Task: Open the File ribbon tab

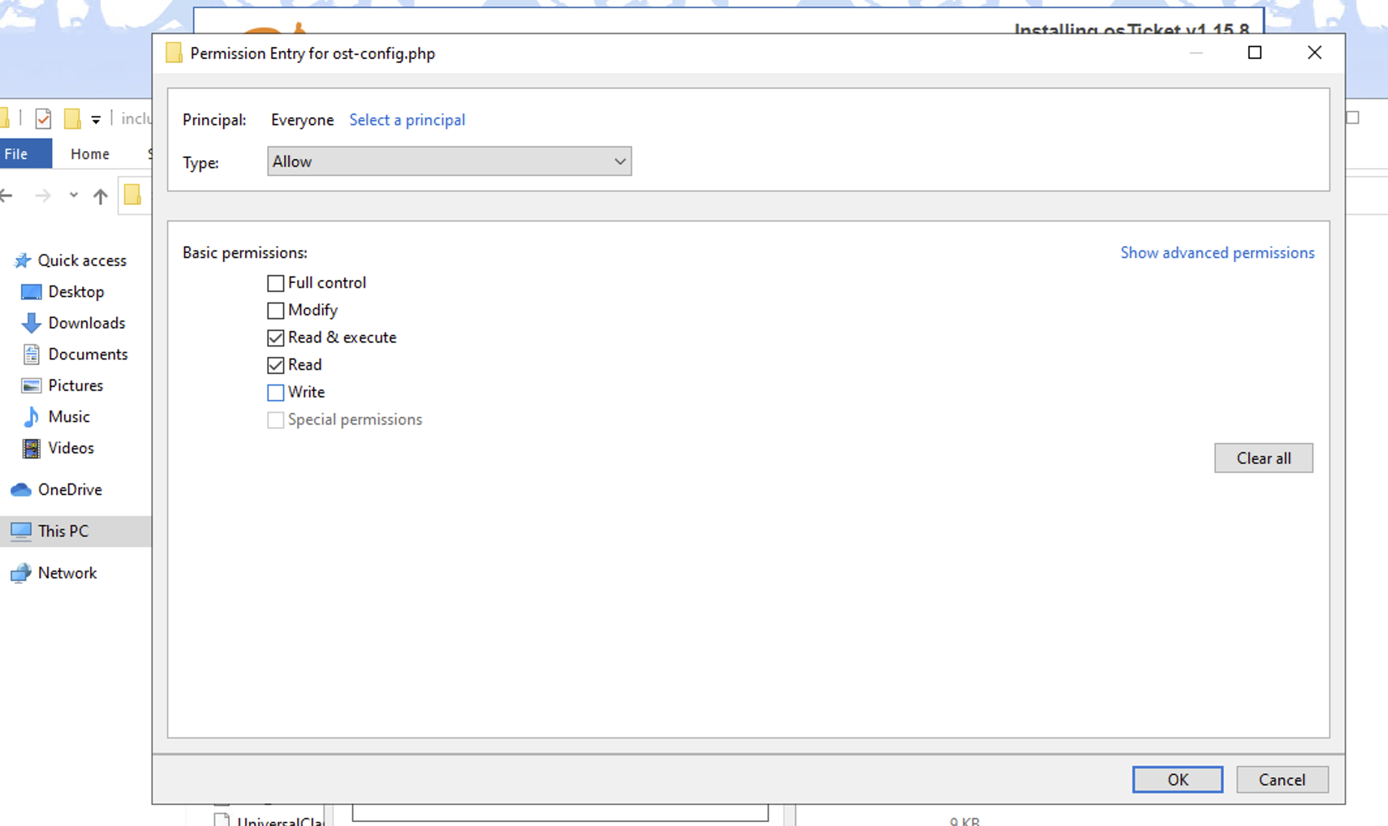Action: [17, 154]
